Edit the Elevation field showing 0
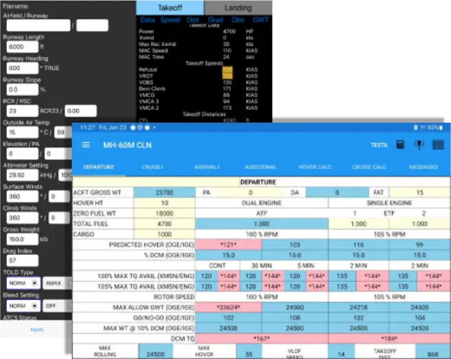 pyautogui.click(x=22, y=154)
